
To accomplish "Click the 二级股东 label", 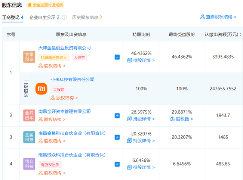I will click(26, 89).
